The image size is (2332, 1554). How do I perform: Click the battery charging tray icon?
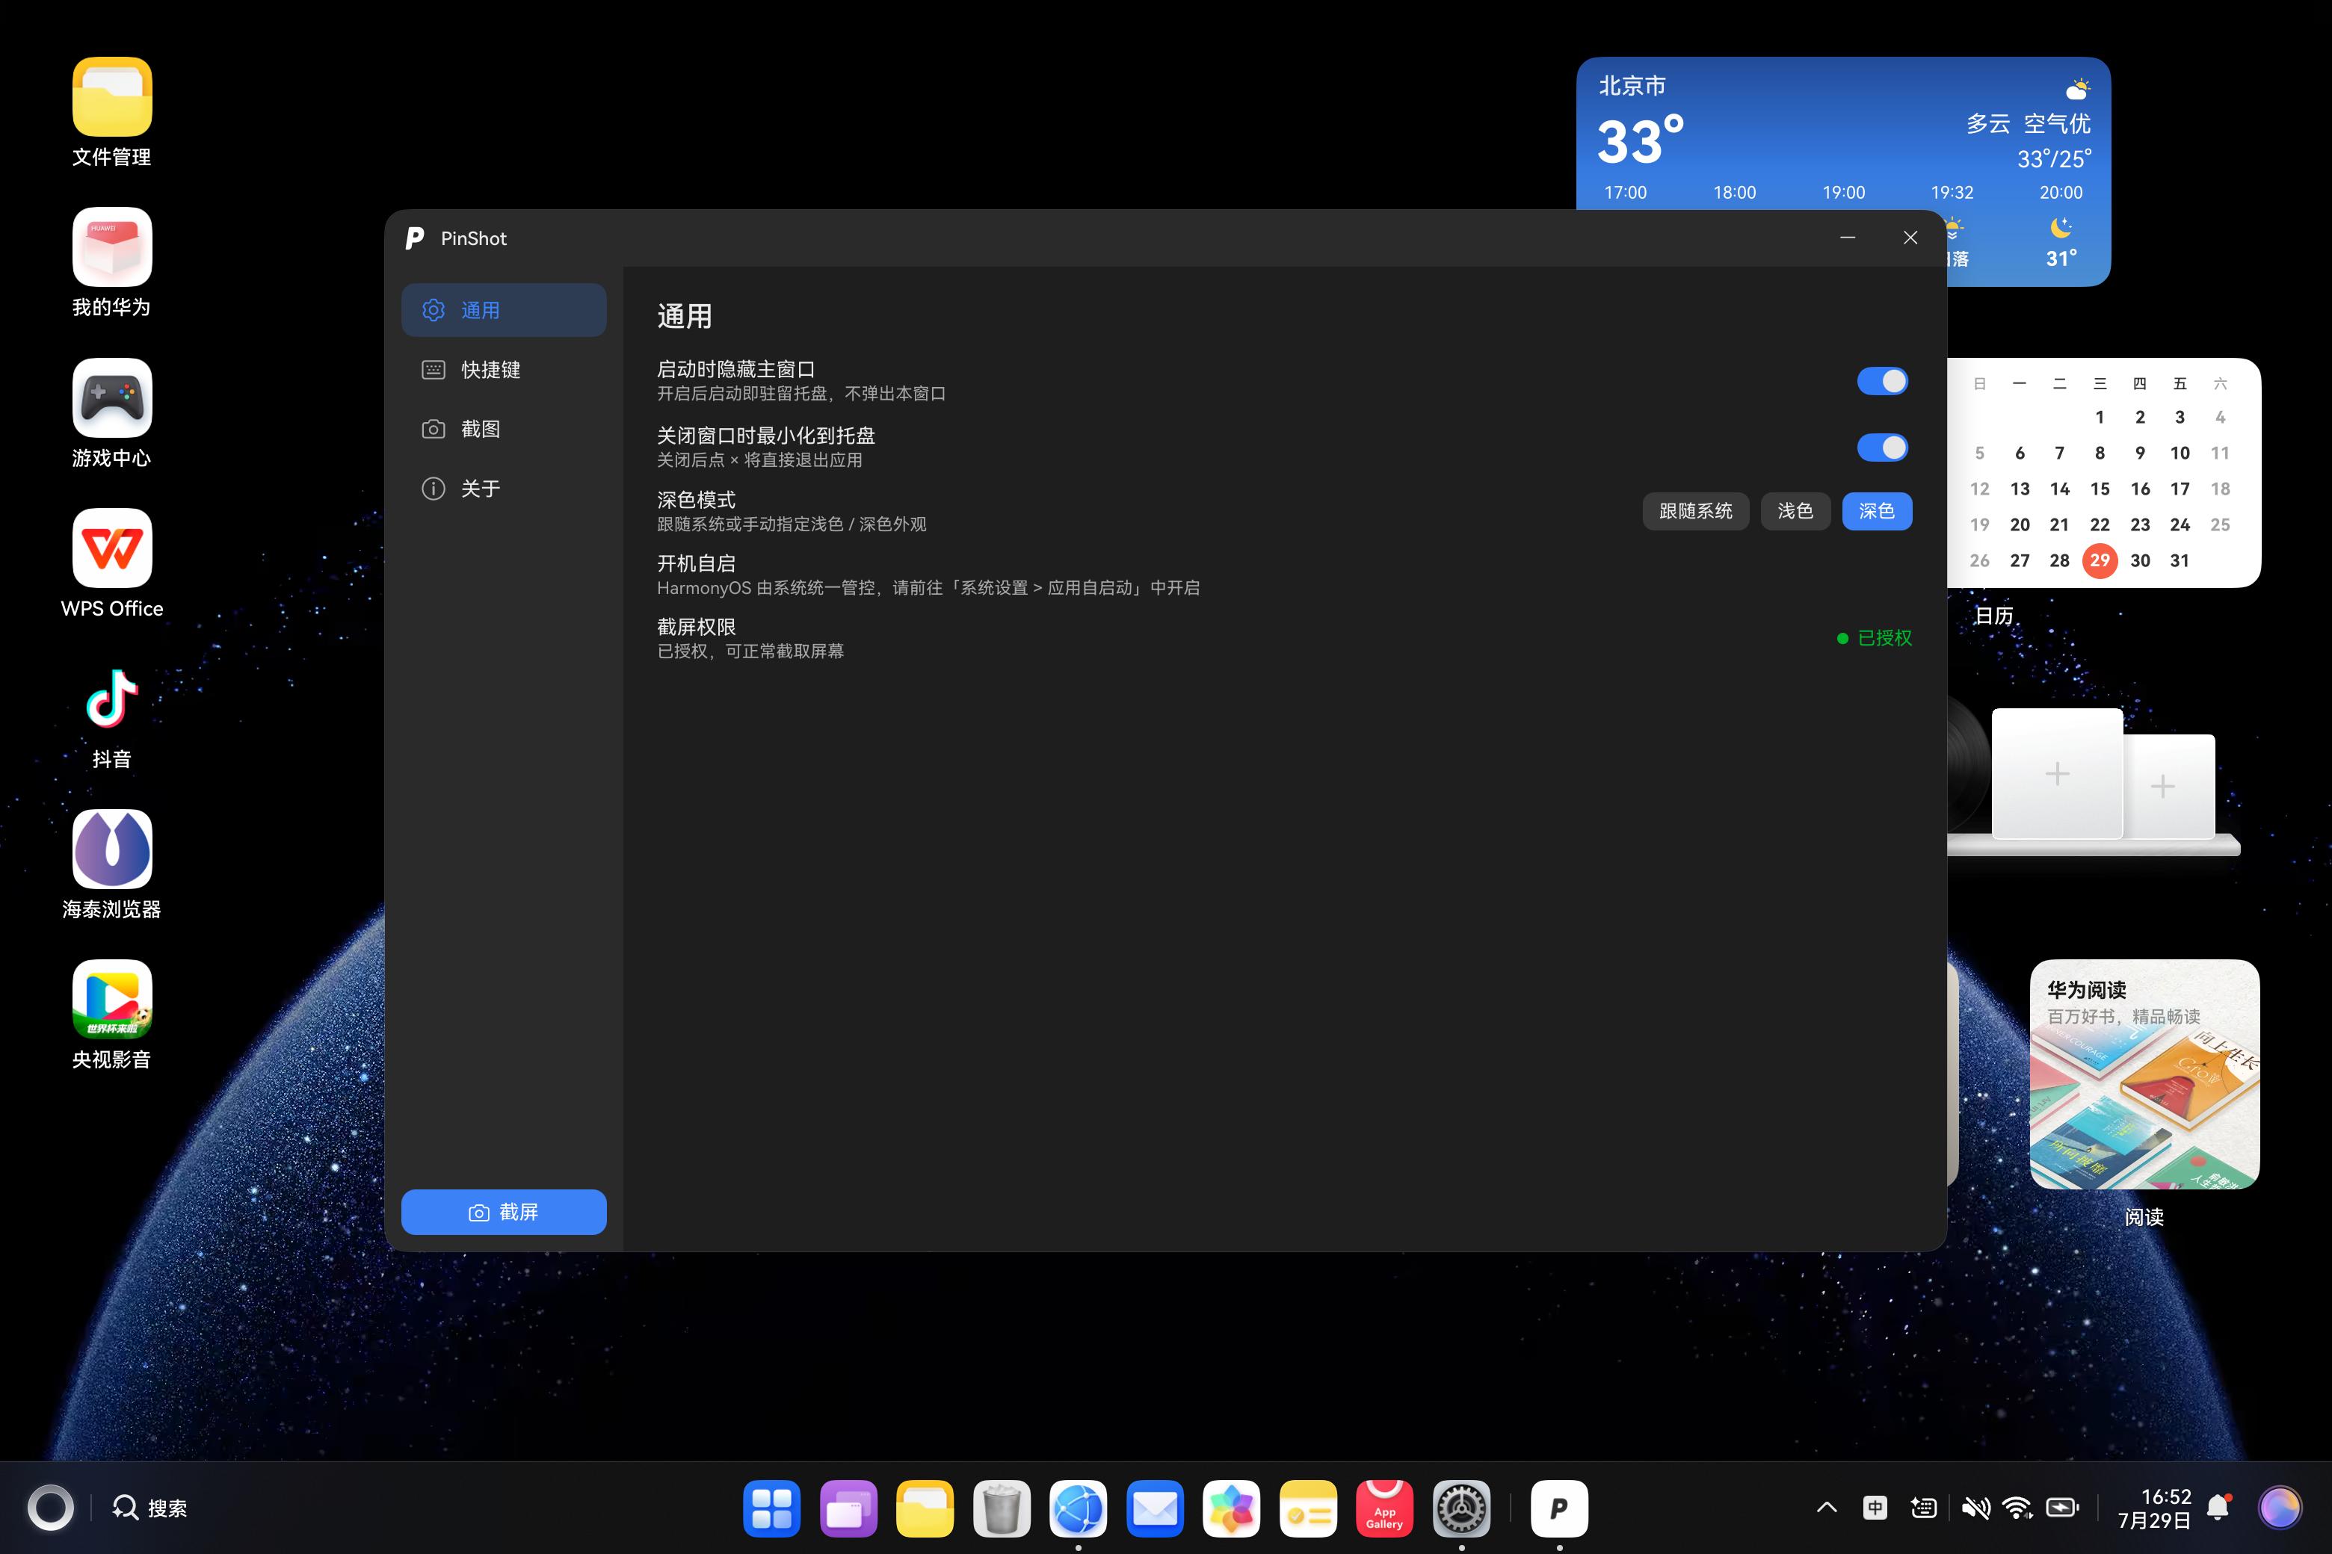click(2064, 1508)
